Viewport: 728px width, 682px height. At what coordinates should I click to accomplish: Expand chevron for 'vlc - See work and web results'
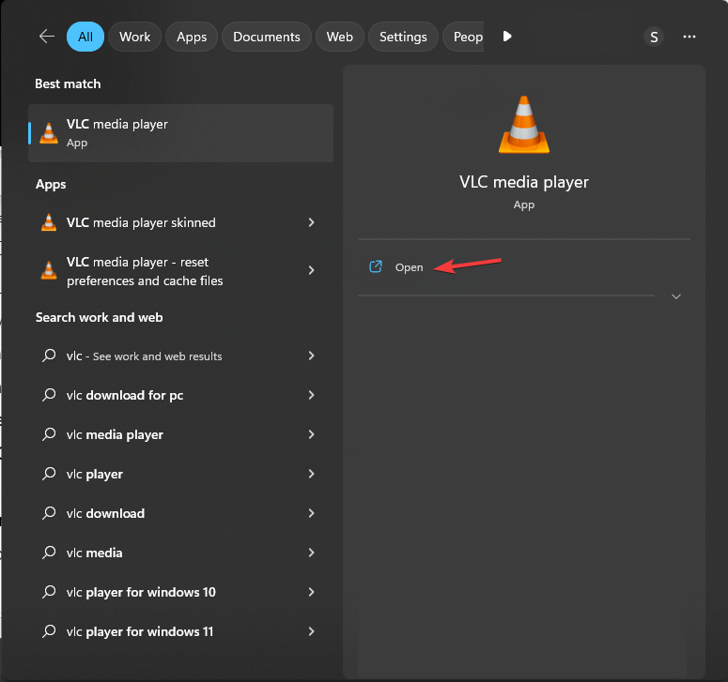[311, 356]
